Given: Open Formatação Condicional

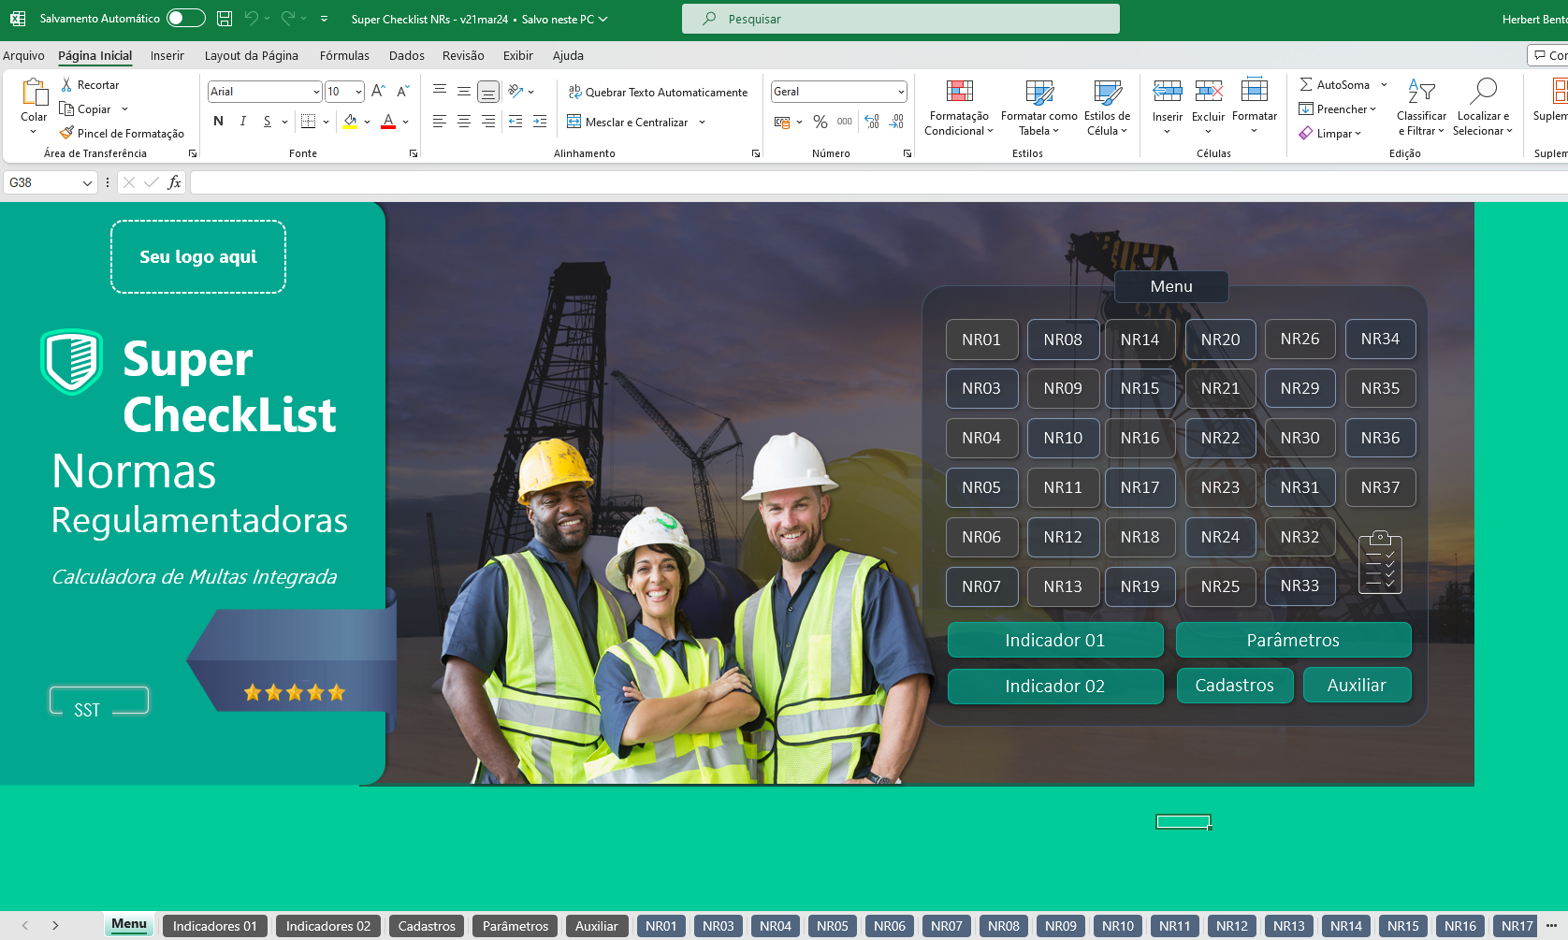Looking at the screenshot, I should coord(959,108).
